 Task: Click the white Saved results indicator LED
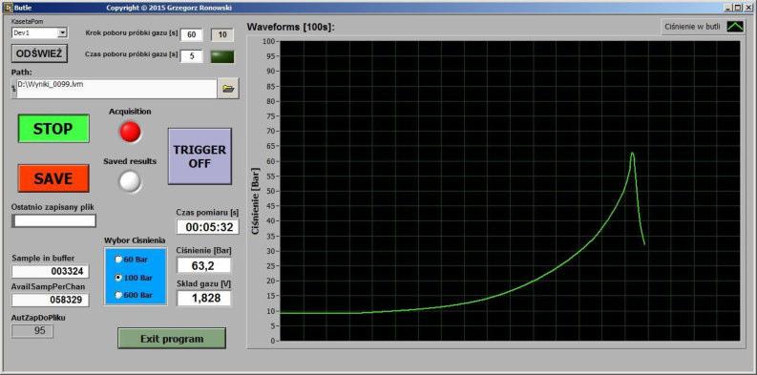(131, 181)
